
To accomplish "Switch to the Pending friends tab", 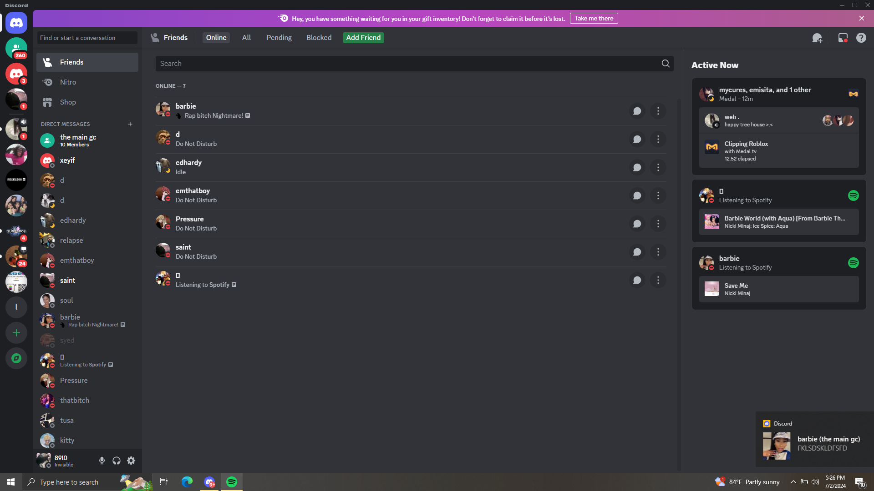I will point(279,38).
